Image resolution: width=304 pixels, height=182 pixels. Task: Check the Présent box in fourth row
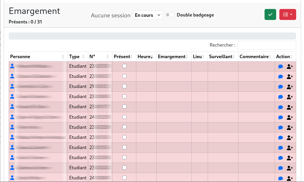[x=124, y=96]
